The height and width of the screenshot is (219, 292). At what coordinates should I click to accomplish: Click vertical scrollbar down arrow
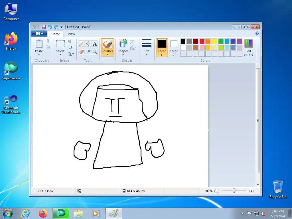click(x=258, y=184)
